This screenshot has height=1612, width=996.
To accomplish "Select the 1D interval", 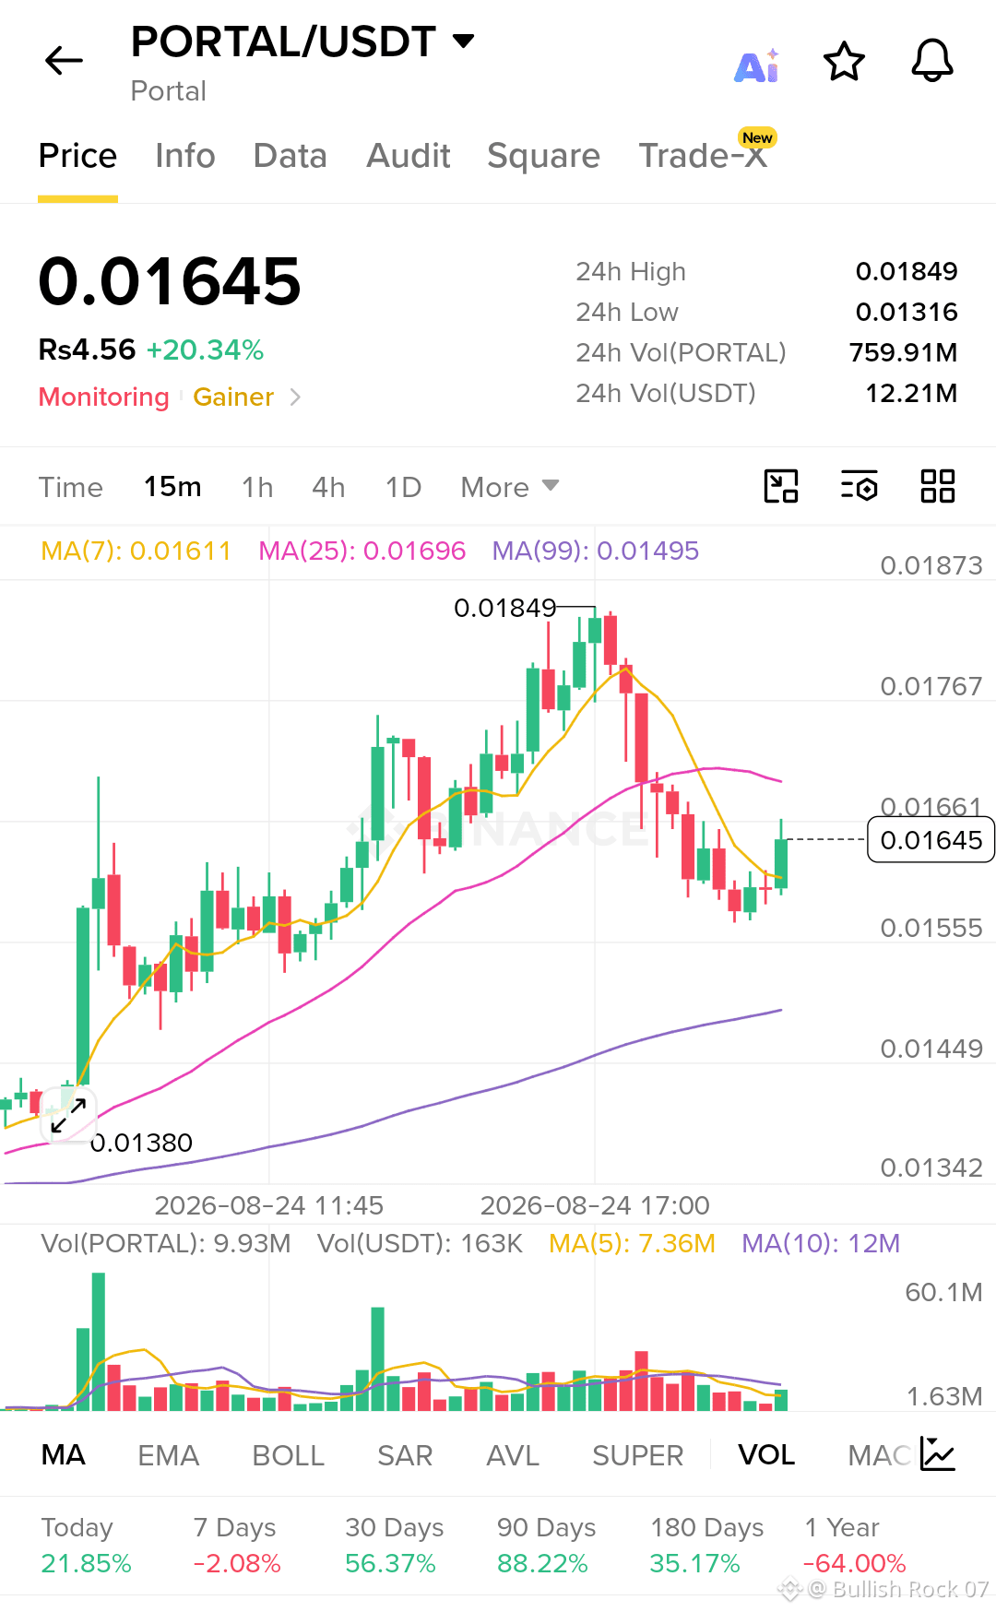I will 403,487.
